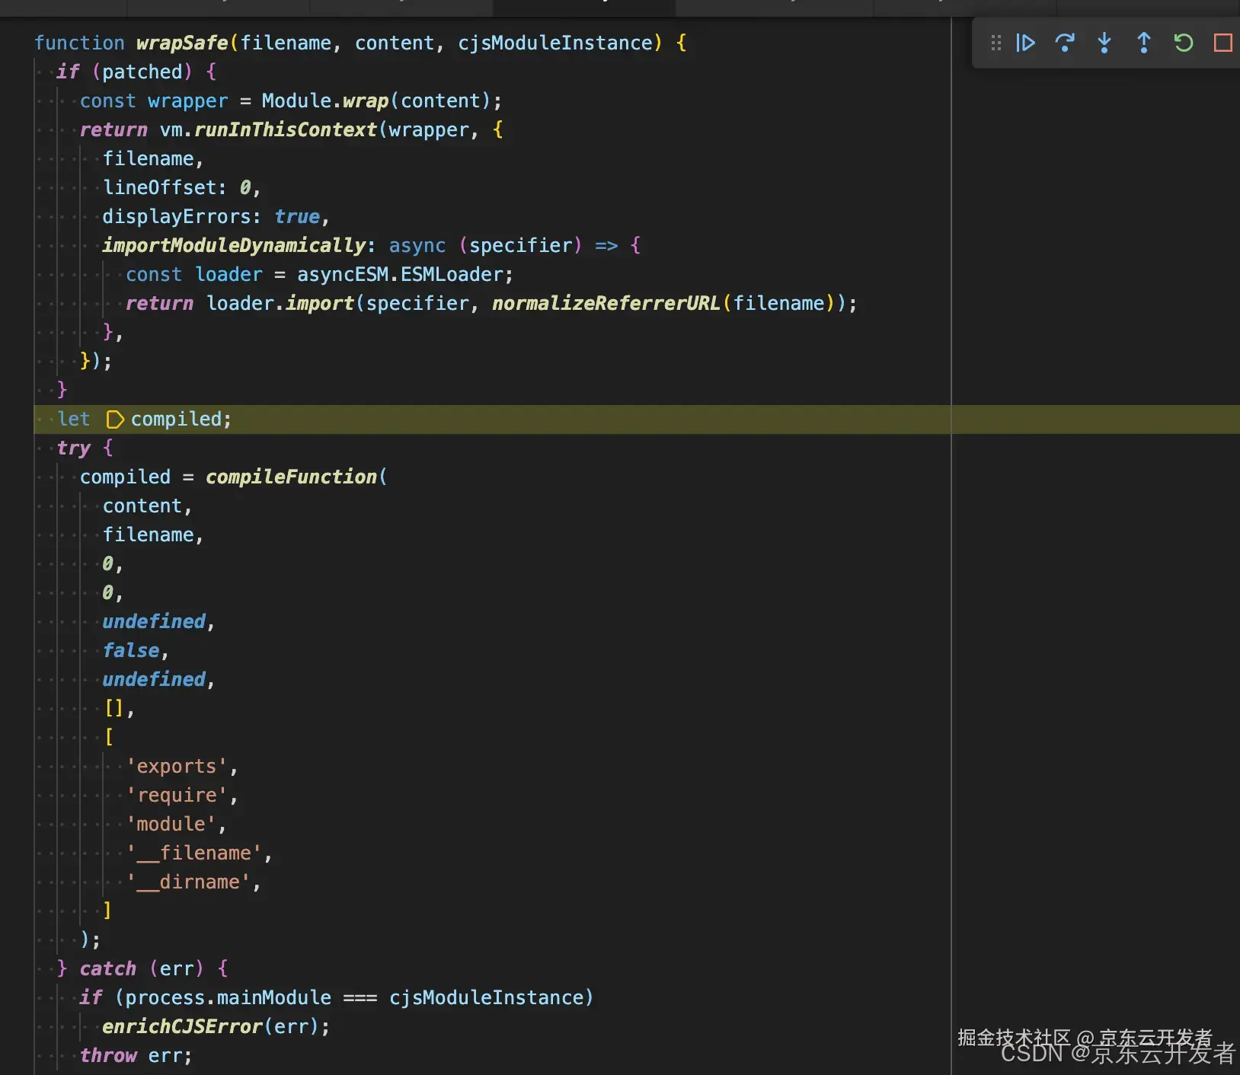
Task: Click the breakpoint marker before 'compiled;'
Action: coord(114,419)
